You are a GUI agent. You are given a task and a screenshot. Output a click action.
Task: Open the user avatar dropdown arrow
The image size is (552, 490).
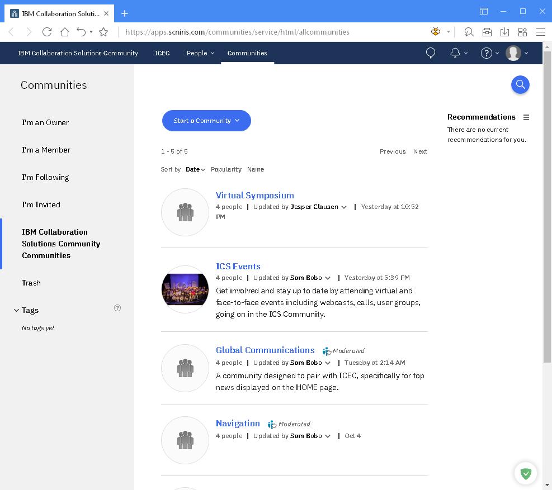point(526,53)
